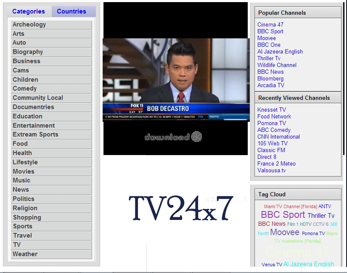Select the Politics category
Screen dimensions: 347x273
[x=51, y=199]
